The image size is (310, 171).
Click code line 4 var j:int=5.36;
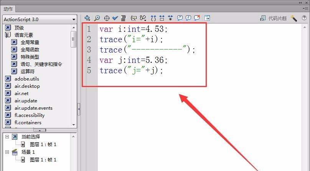pos(134,60)
